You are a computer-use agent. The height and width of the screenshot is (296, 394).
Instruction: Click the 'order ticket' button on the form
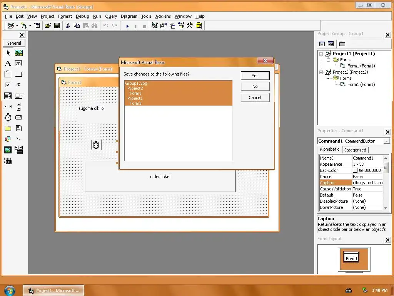click(x=160, y=177)
